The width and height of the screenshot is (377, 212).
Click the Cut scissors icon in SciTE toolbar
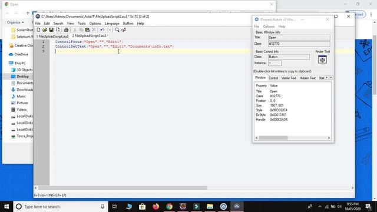[75, 30]
